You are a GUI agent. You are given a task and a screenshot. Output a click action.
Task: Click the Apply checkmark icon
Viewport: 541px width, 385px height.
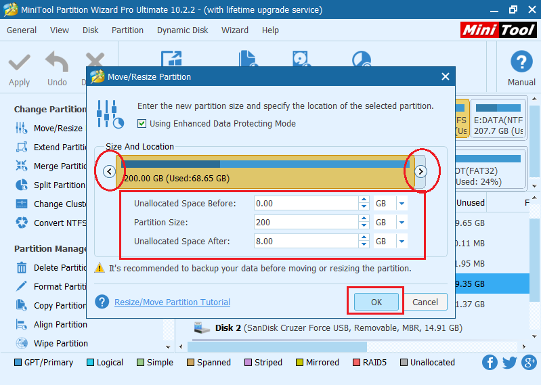click(x=20, y=62)
